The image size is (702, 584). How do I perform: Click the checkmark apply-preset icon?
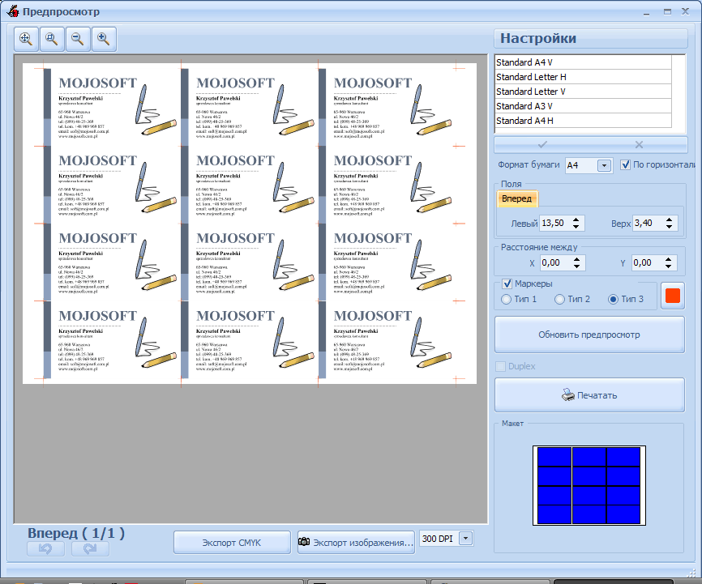[x=542, y=144]
